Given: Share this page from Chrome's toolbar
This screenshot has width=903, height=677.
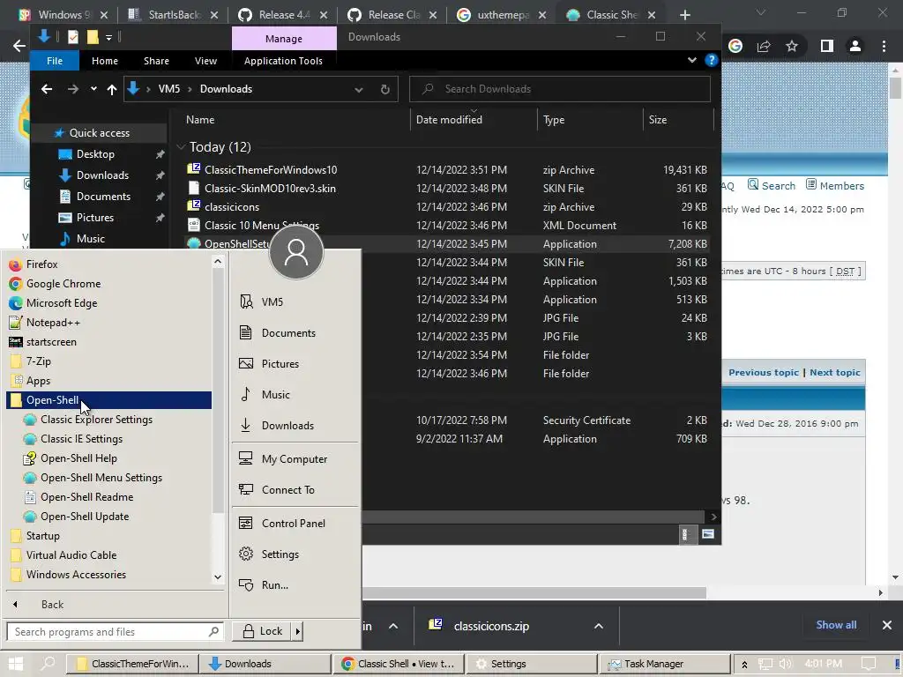Looking at the screenshot, I should (764, 46).
